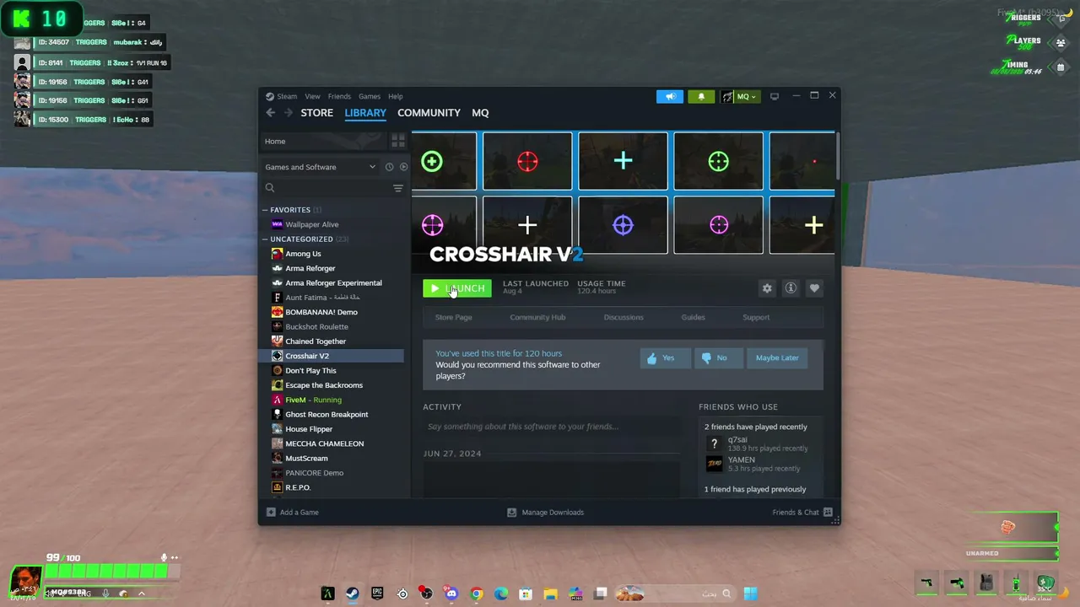Viewport: 1080px width, 607px height.
Task: Open the Guides link
Action: pyautogui.click(x=693, y=317)
